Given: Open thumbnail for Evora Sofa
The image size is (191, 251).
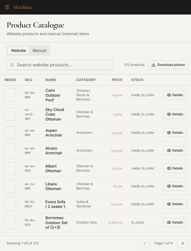Looking at the screenshot, I should point(10,204).
